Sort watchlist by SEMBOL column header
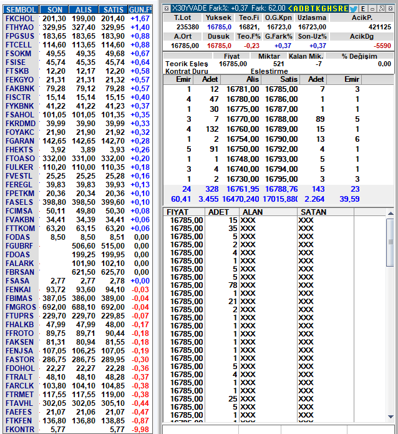The image size is (398, 434). (21, 10)
